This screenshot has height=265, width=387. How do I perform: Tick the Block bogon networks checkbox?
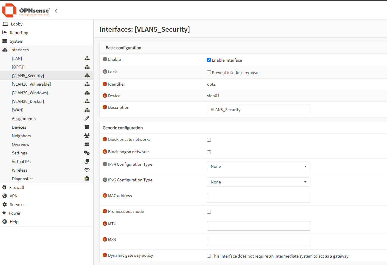pos(209,152)
